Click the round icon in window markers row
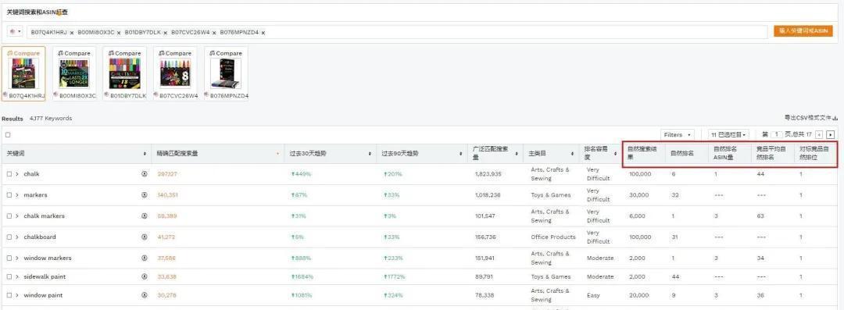This screenshot has height=310, width=844. point(145,258)
